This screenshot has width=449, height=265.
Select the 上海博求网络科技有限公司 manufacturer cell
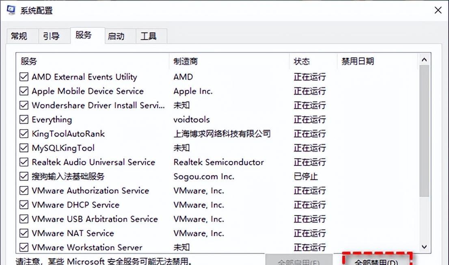(222, 134)
